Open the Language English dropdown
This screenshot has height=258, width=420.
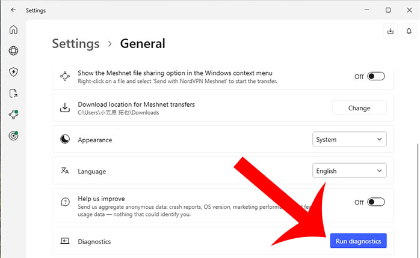point(350,171)
